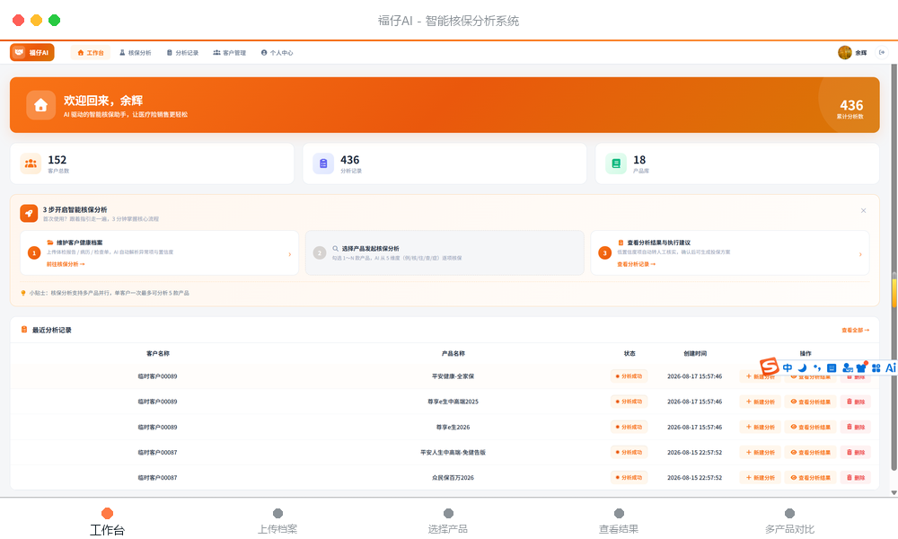Toggle the 中 Chinese input mode
898x539 pixels.
788,367
